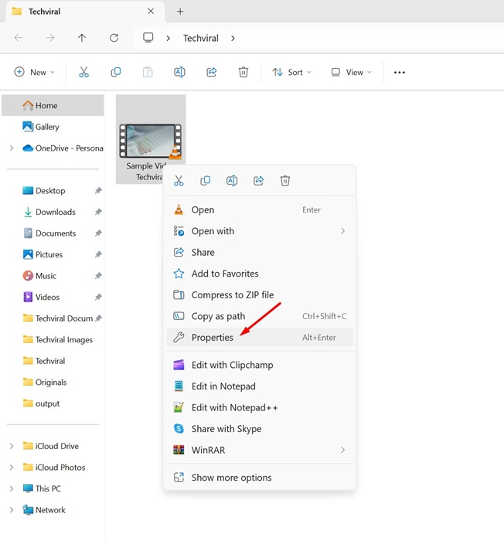Click Show more options
Image resolution: width=504 pixels, height=541 pixels.
(231, 478)
